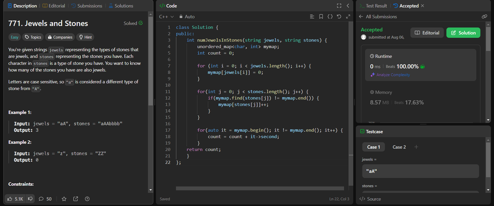This screenshot has width=494, height=206.
Task: Click the Memory stats card
Action: pyautogui.click(x=420, y=97)
